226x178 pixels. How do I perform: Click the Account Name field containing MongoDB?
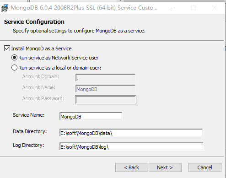click(x=106, y=89)
